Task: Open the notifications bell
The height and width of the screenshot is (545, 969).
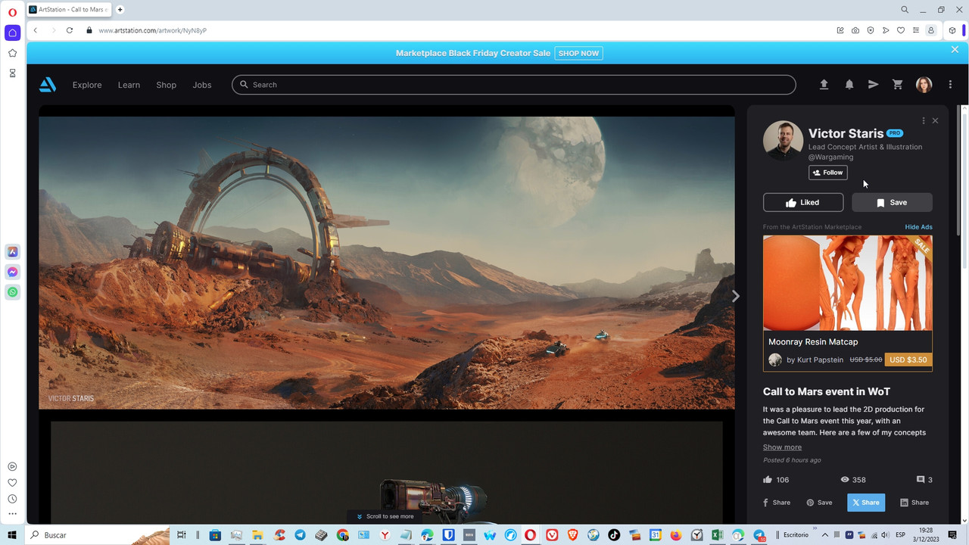Action: coord(849,85)
